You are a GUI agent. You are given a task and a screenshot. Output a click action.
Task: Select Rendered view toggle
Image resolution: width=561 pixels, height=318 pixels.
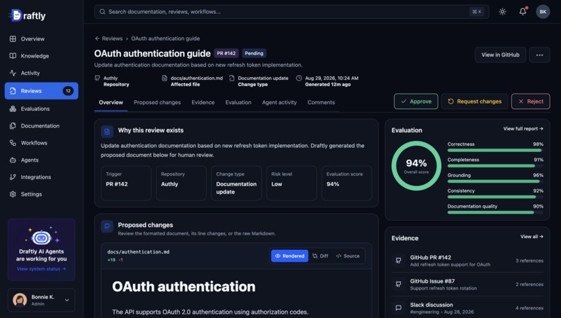click(290, 256)
